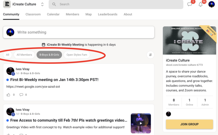Click the iCreate Culture group logo
The image size is (218, 135).
[x=7, y=4]
